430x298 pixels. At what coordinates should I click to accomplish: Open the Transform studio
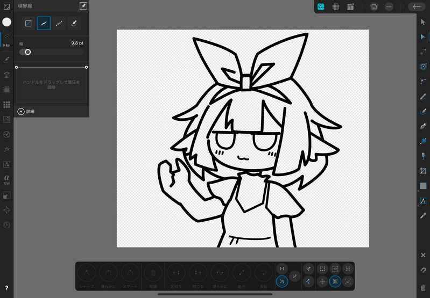(x=6, y=195)
